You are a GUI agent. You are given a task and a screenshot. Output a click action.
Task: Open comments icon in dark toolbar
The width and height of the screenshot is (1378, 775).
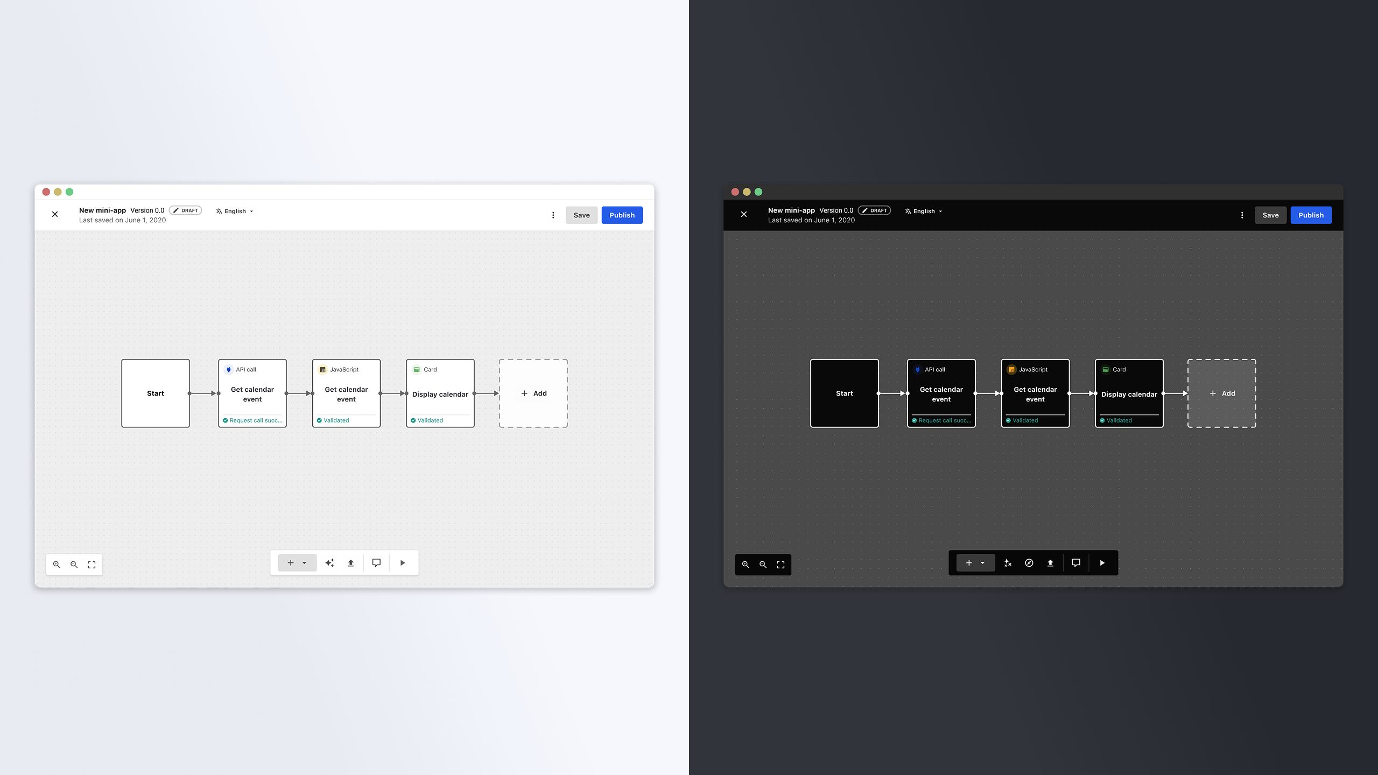1075,563
